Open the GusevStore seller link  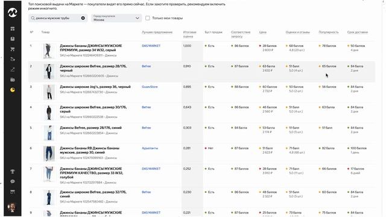click(x=150, y=87)
